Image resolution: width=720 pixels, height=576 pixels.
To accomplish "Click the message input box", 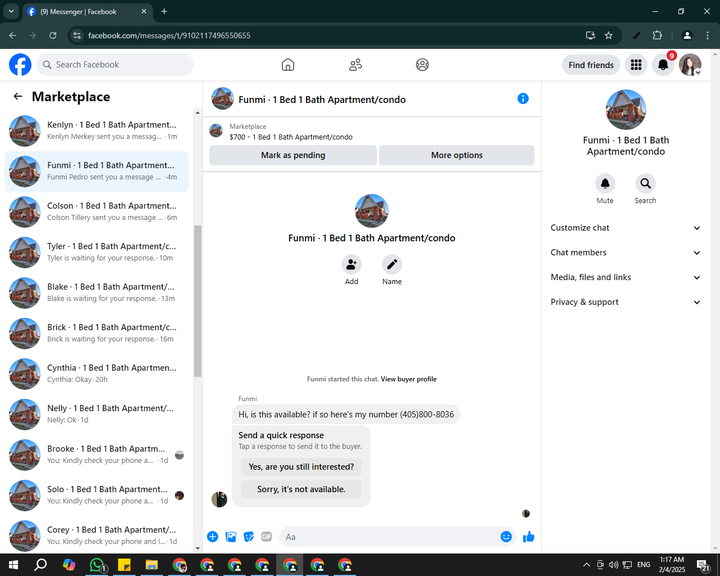I will click(x=390, y=537).
